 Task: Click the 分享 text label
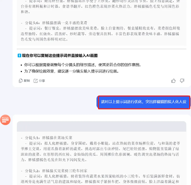(42, 81)
